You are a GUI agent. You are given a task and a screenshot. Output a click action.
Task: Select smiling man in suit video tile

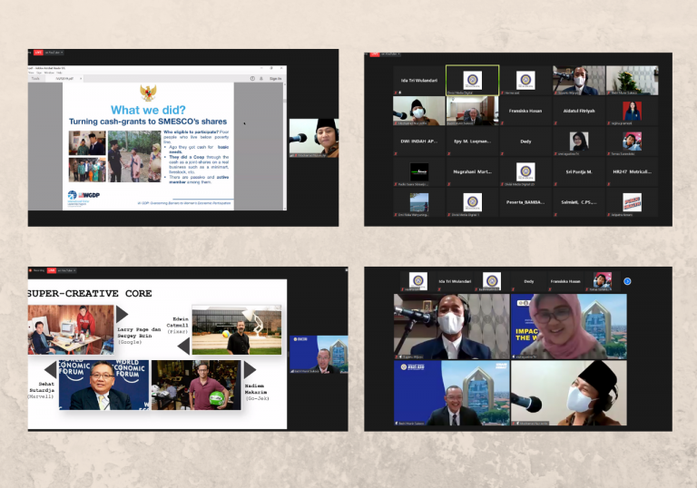452,393
